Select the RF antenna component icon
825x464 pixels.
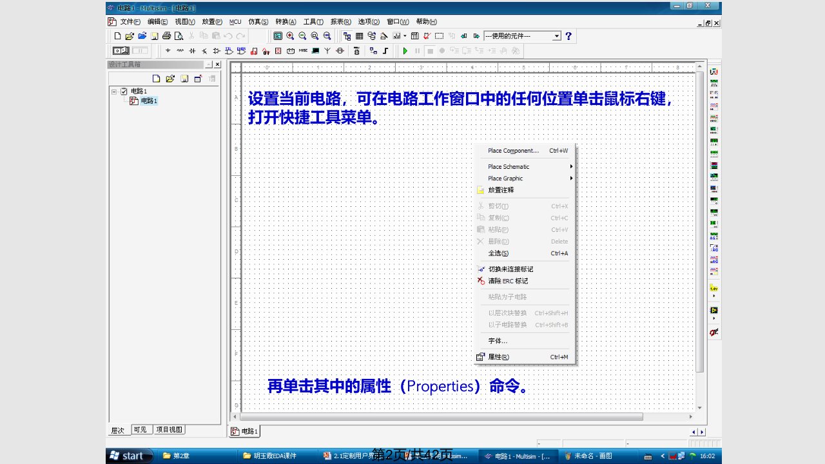point(327,50)
